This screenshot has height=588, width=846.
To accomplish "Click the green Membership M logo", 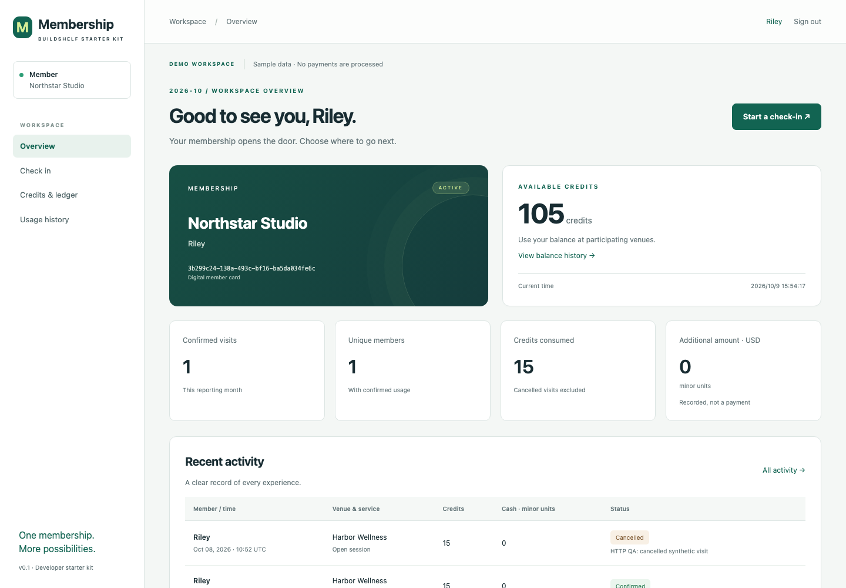I will 23,27.
